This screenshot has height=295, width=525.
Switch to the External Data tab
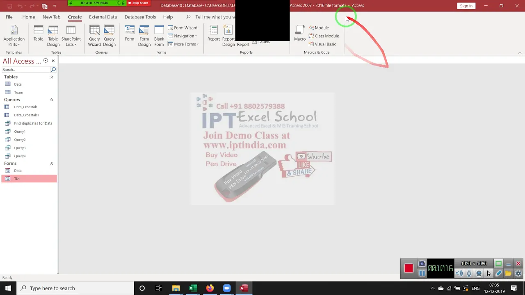pyautogui.click(x=103, y=17)
